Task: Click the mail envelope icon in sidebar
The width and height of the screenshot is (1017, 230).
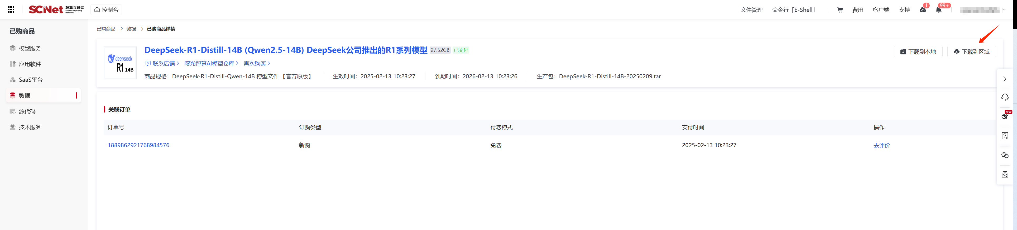Action: point(1005,175)
